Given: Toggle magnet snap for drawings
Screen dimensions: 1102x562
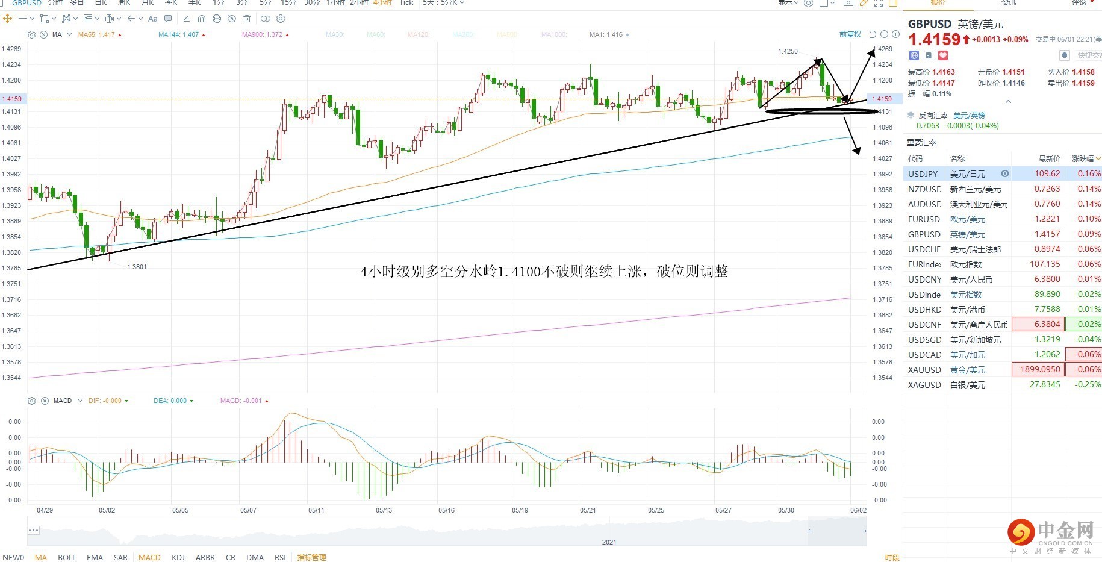Looking at the screenshot, I should [201, 19].
